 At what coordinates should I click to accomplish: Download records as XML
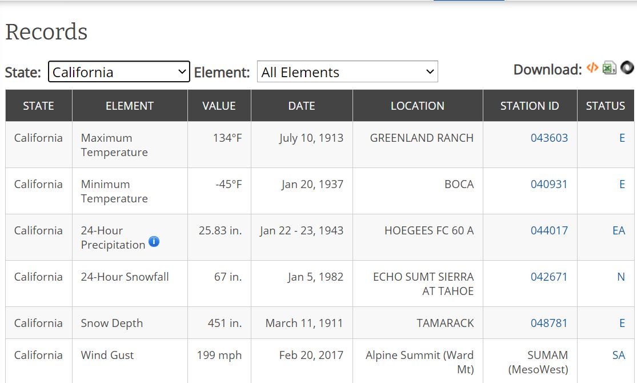point(592,68)
